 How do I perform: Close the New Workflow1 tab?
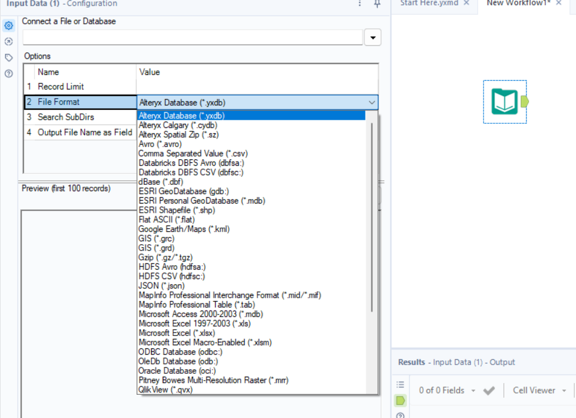[x=559, y=3]
